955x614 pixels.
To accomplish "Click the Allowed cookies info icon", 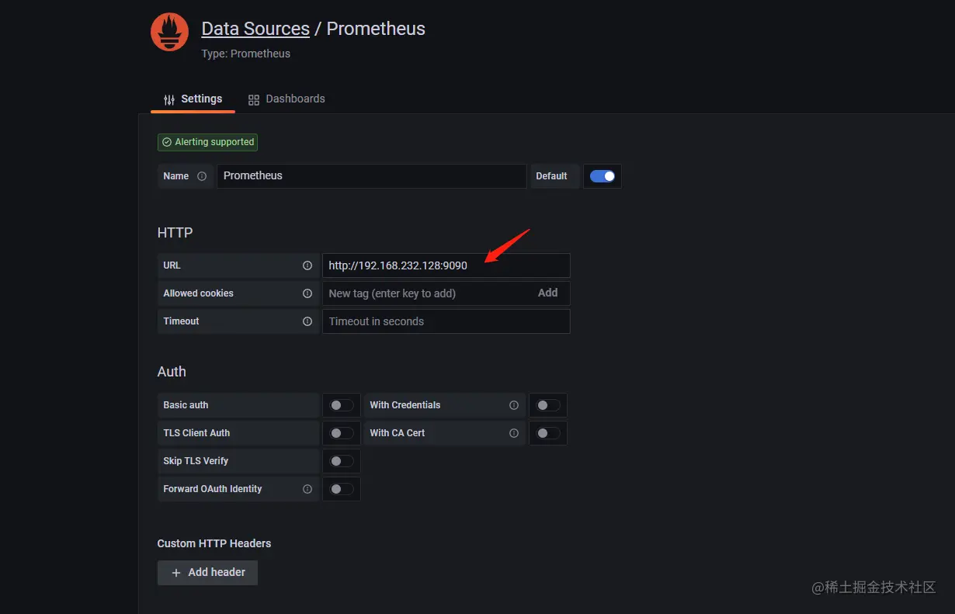I will [307, 293].
